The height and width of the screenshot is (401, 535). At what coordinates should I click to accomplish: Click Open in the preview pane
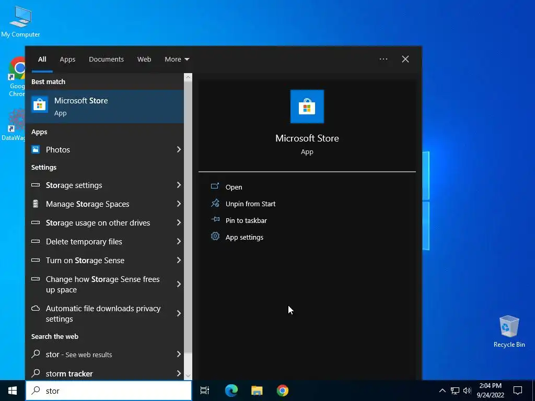pyautogui.click(x=234, y=187)
